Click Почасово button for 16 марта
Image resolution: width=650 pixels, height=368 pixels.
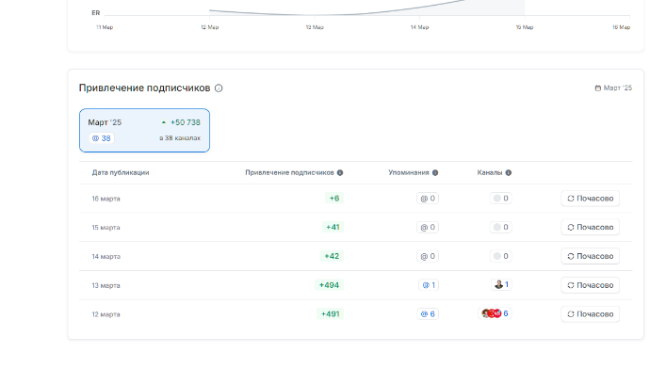click(x=591, y=199)
